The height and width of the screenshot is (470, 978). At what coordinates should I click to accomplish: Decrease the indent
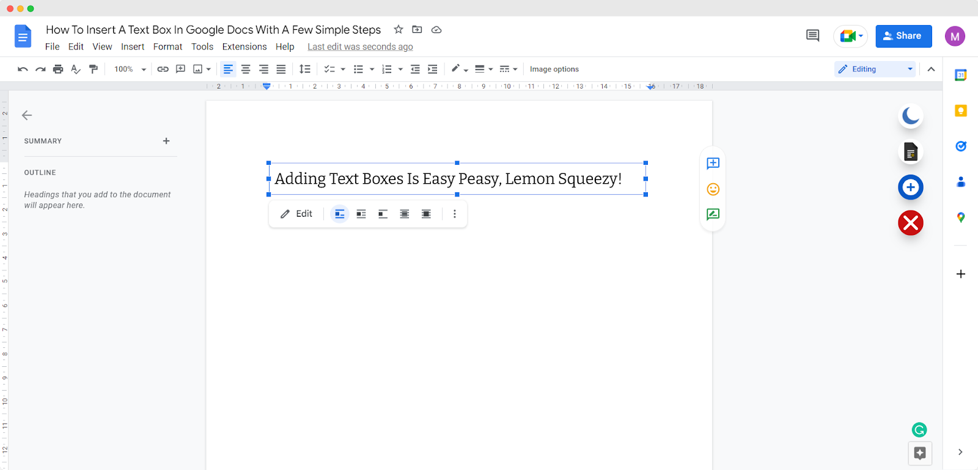point(415,69)
